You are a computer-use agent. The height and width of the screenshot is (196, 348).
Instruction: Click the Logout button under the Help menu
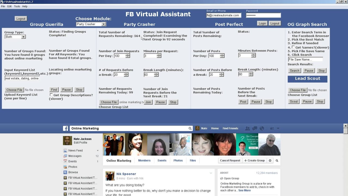(x=21, y=19)
